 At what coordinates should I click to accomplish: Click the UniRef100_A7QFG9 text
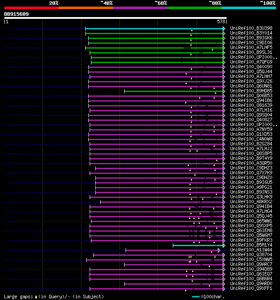pyautogui.click(x=251, y=62)
